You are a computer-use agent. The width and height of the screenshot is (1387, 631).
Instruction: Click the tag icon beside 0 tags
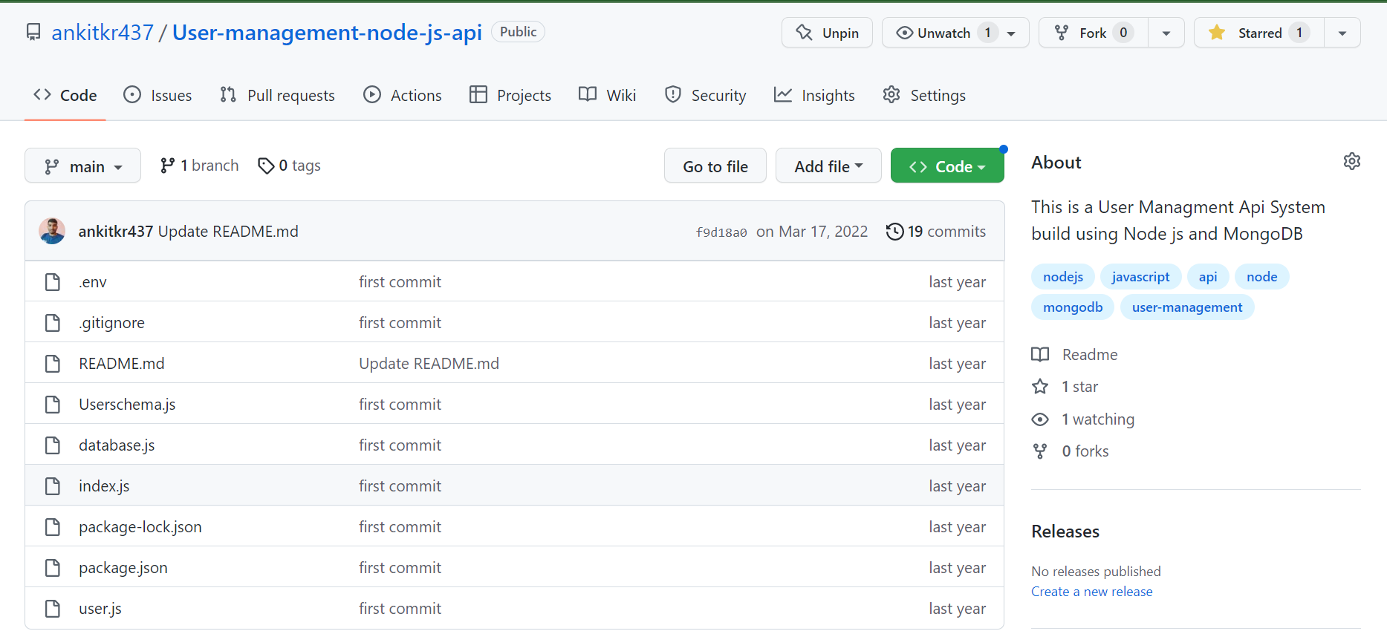(x=265, y=166)
